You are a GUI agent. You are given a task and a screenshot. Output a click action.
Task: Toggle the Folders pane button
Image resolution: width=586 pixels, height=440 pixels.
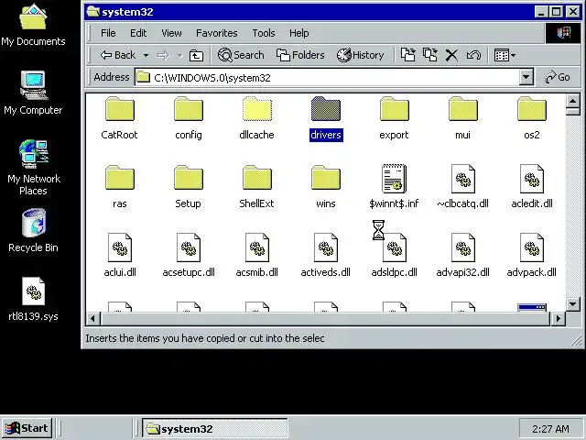[300, 55]
